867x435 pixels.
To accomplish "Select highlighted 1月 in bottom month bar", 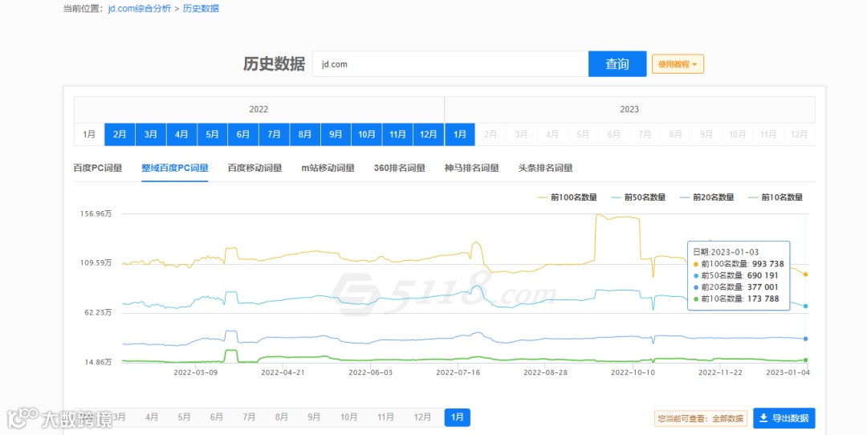I will [458, 417].
